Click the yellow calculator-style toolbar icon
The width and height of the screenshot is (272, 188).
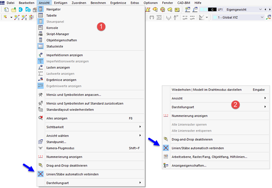[x=177, y=10]
